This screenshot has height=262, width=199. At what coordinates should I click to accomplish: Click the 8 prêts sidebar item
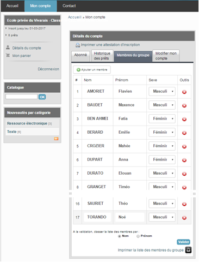pyautogui.click(x=13, y=35)
